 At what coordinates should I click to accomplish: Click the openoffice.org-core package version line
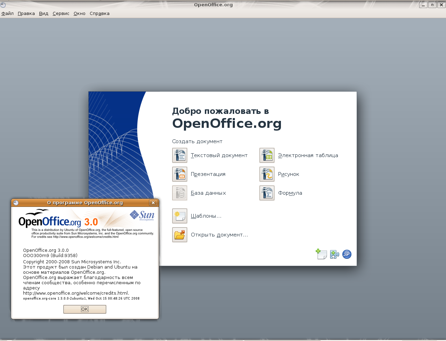81,298
